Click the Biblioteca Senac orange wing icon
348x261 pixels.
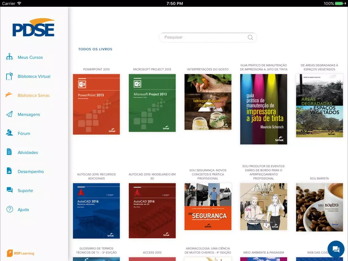coord(9,95)
